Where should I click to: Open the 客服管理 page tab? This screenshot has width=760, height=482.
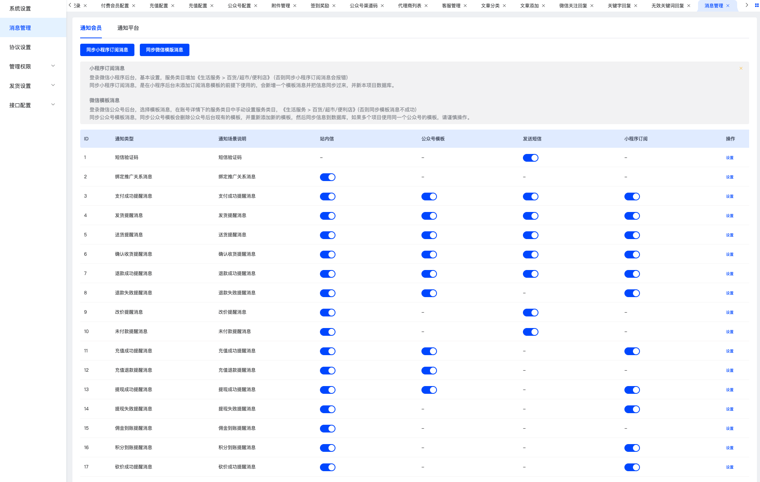(x=451, y=6)
